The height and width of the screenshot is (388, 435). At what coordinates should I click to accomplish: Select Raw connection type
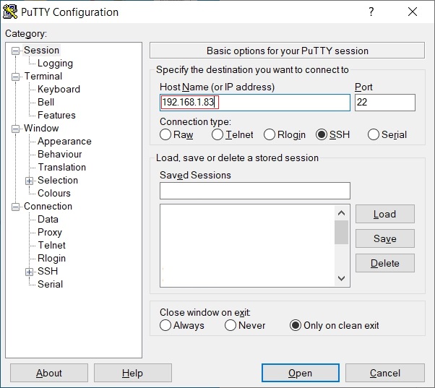pyautogui.click(x=165, y=134)
